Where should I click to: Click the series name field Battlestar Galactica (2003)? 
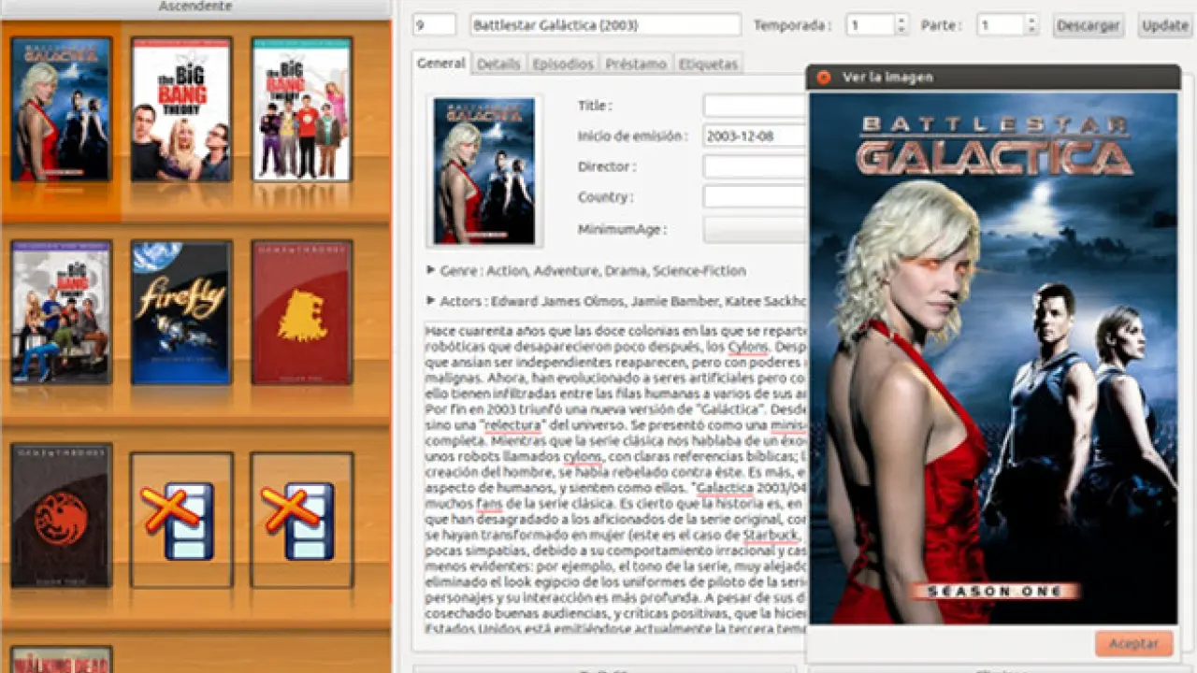click(604, 25)
